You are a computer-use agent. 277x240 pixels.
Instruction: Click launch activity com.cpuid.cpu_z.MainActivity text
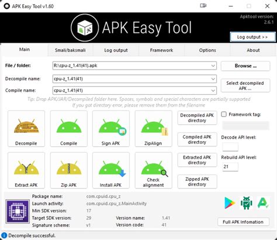coord(116,204)
